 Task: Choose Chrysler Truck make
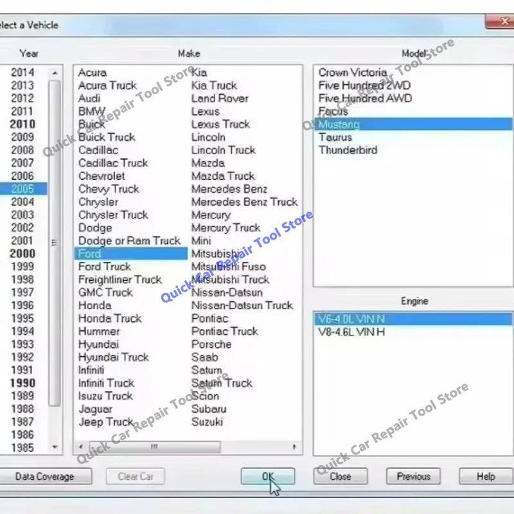coord(113,215)
